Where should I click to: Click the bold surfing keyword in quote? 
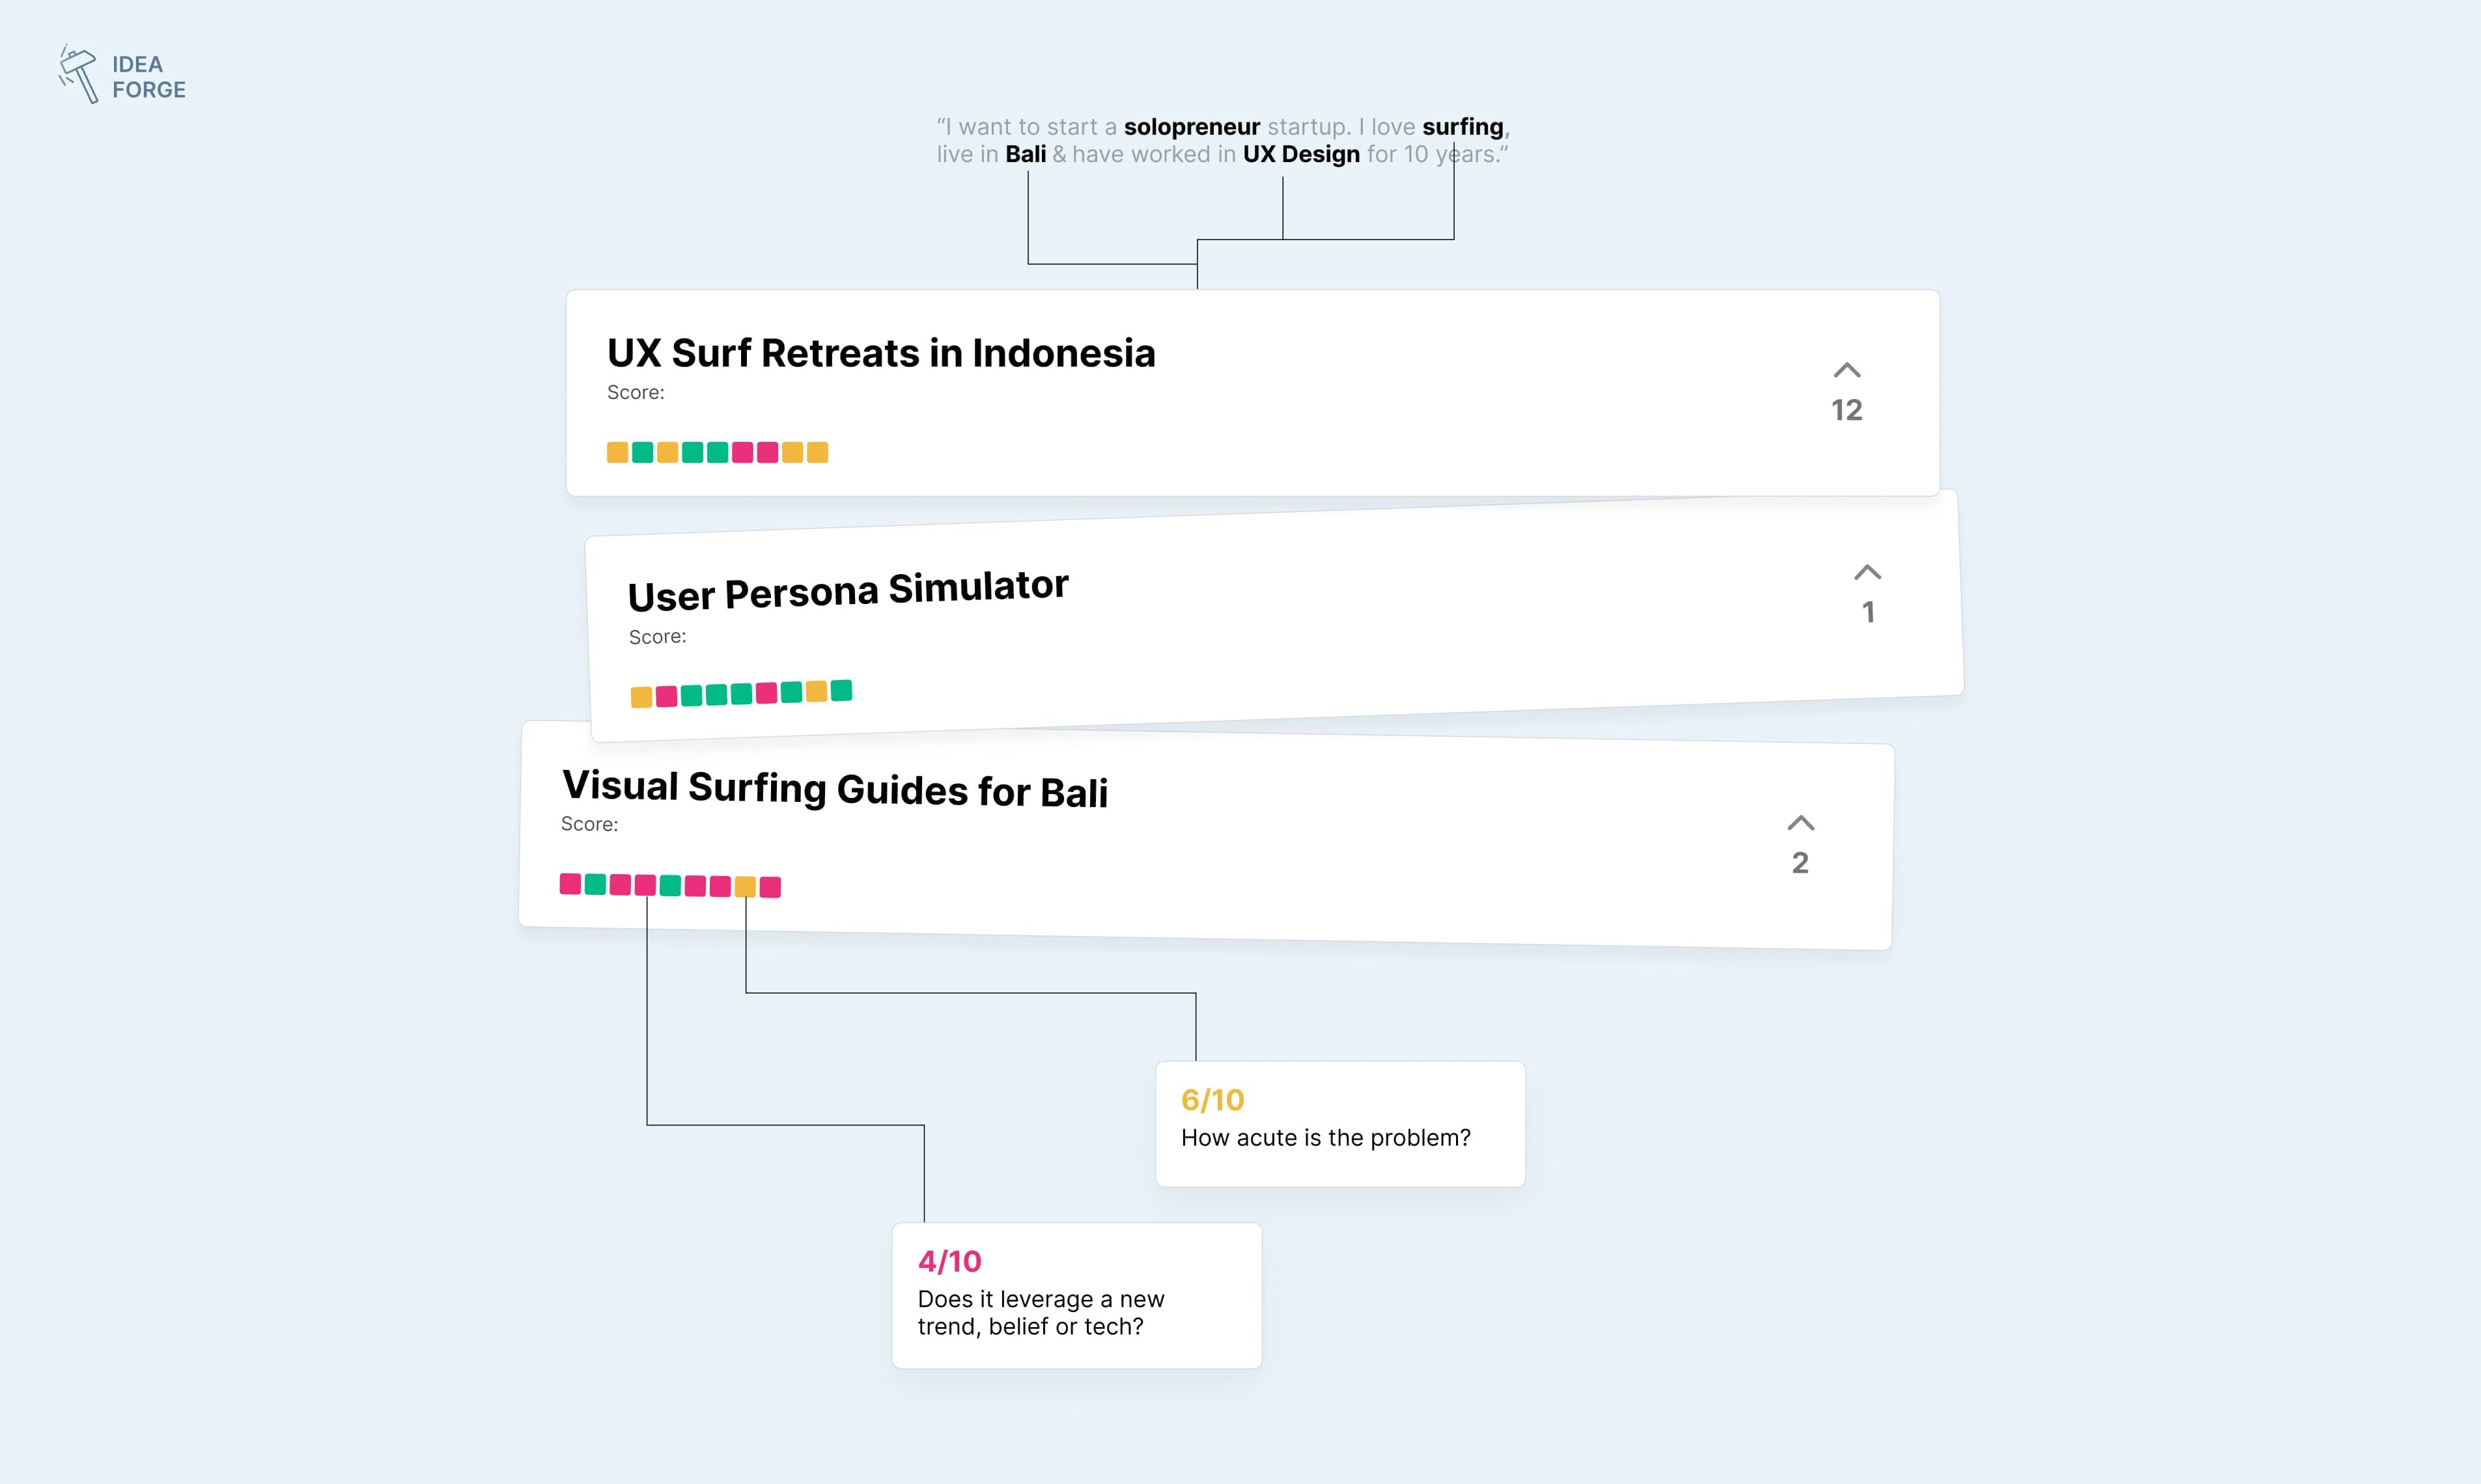pos(1462,127)
